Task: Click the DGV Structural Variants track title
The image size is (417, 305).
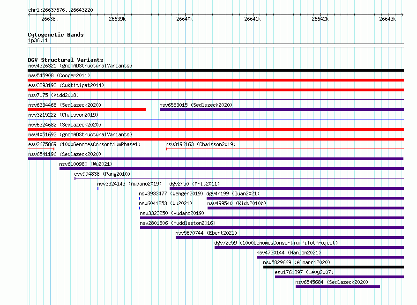Action: coord(66,60)
